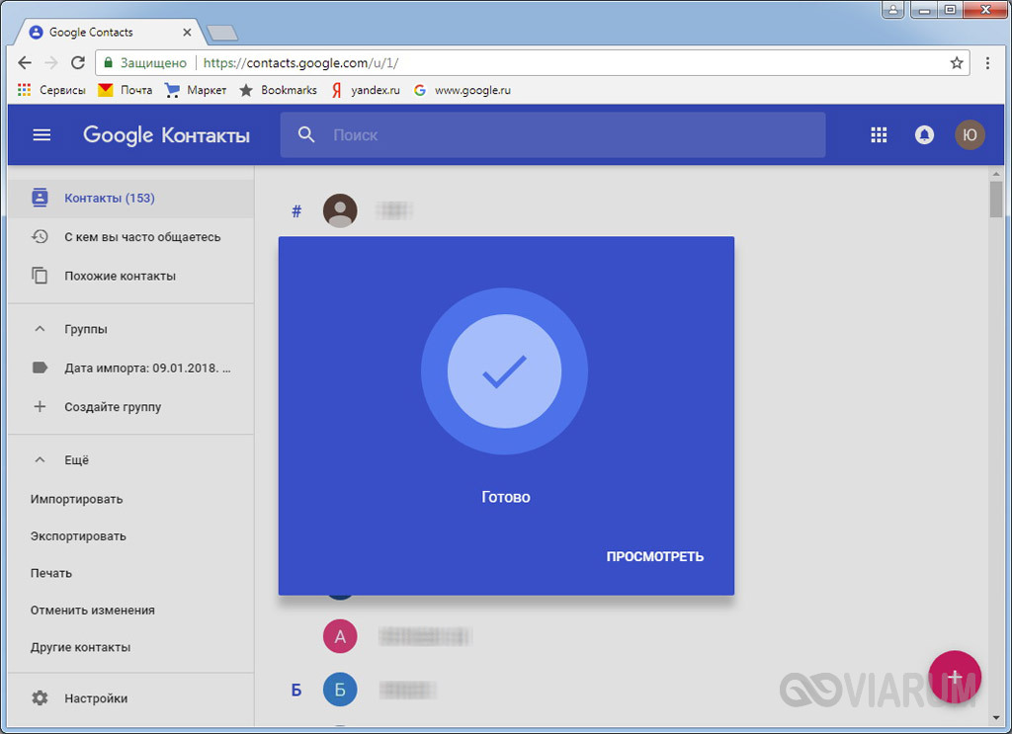Click Импортировать in the sidebar
1012x734 pixels.
(76, 499)
